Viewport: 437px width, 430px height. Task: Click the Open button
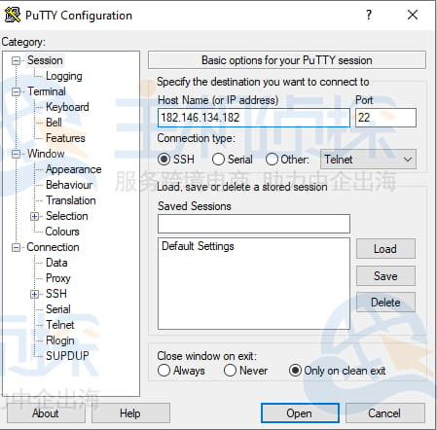pyautogui.click(x=300, y=413)
